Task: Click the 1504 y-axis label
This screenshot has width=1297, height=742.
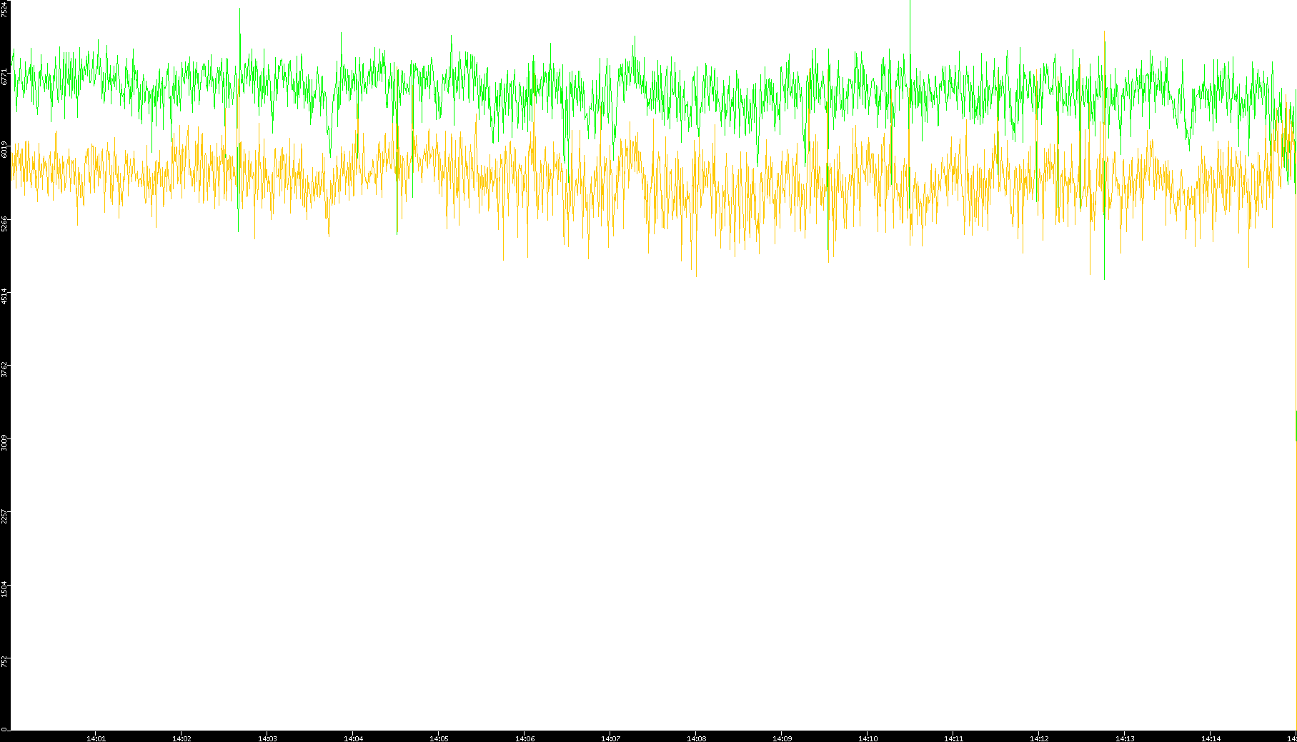Action: [4, 589]
